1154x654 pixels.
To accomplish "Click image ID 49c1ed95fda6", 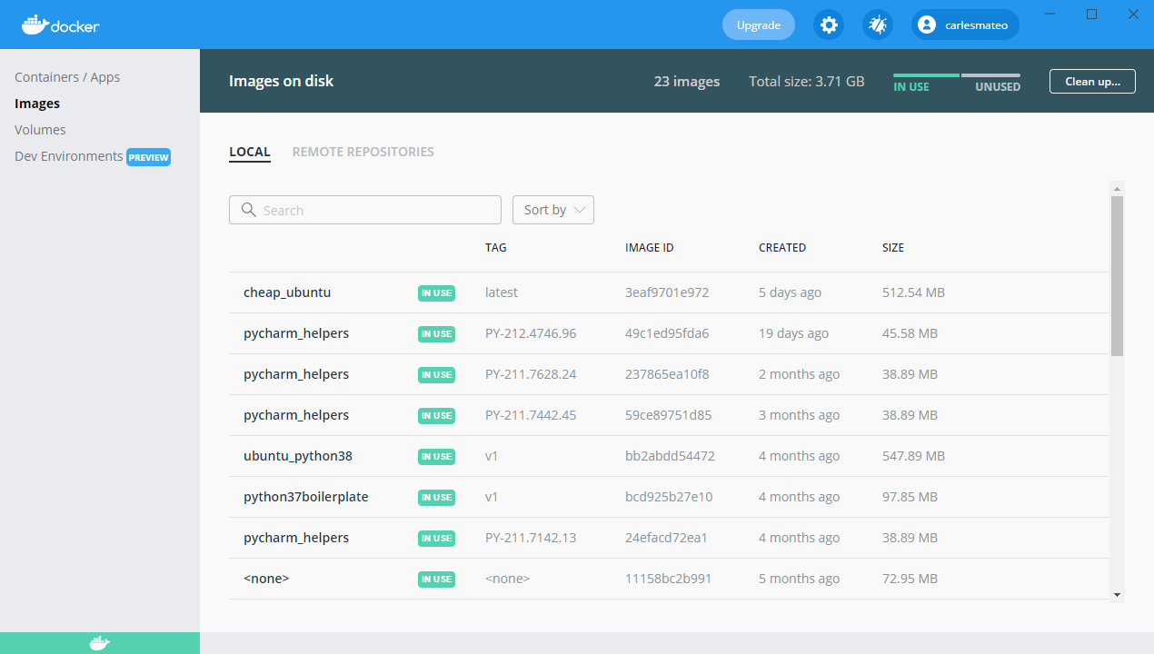I will point(667,333).
